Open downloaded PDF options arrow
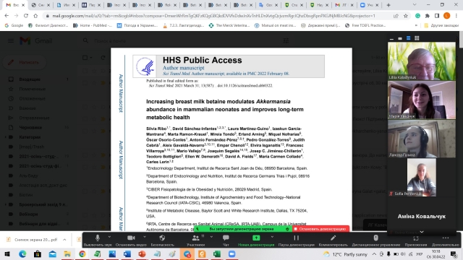 pos(64,240)
